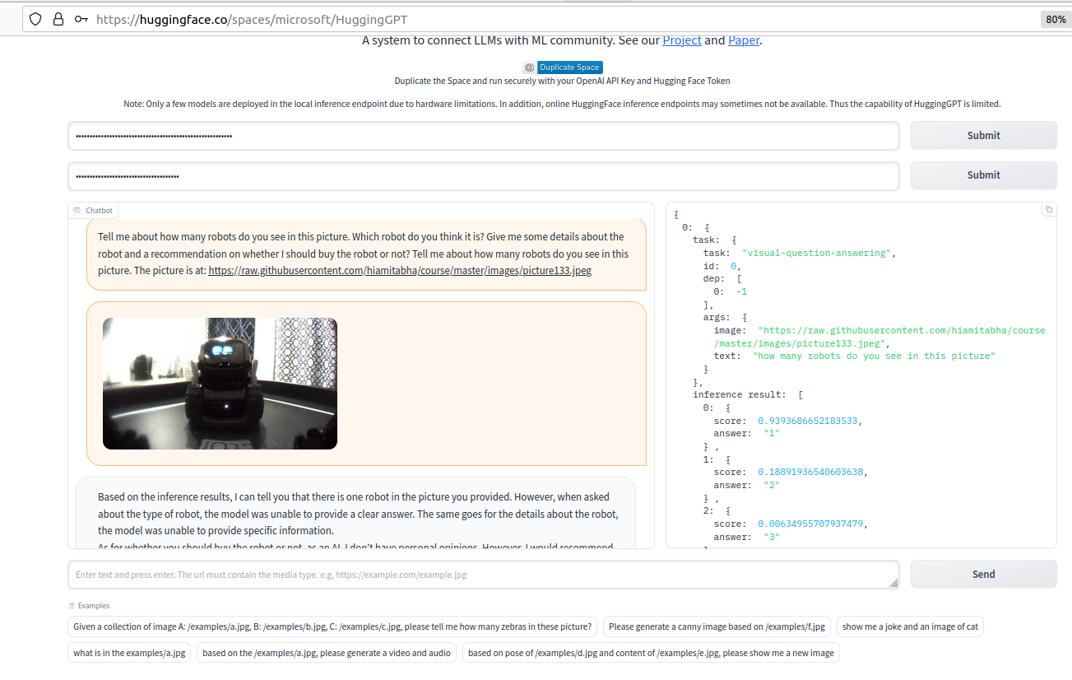This screenshot has height=680, width=1072.
Task: Click the 'id: 0,' JSON line
Action: 722,267
